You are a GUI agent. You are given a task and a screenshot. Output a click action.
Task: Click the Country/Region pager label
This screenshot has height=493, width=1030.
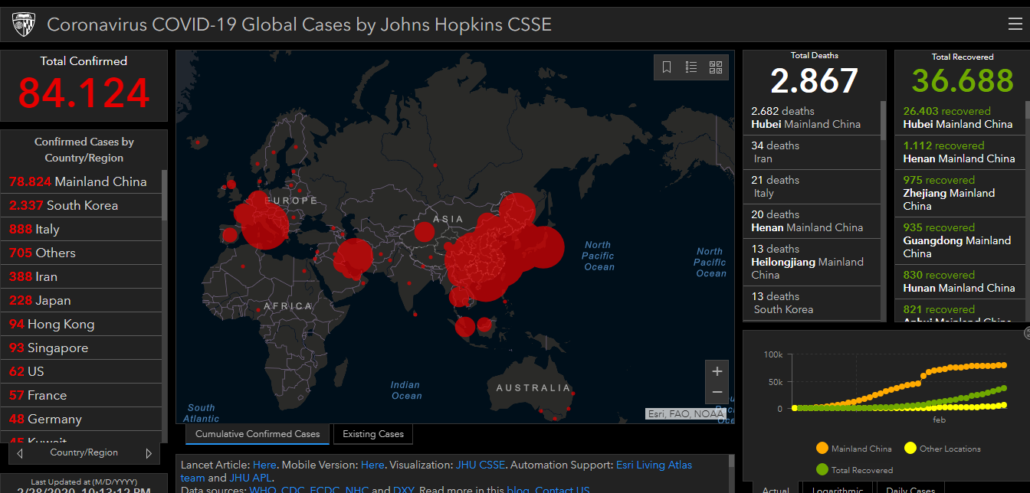pos(84,453)
